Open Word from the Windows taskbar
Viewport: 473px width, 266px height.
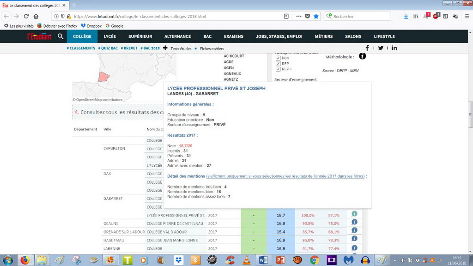[263, 260]
